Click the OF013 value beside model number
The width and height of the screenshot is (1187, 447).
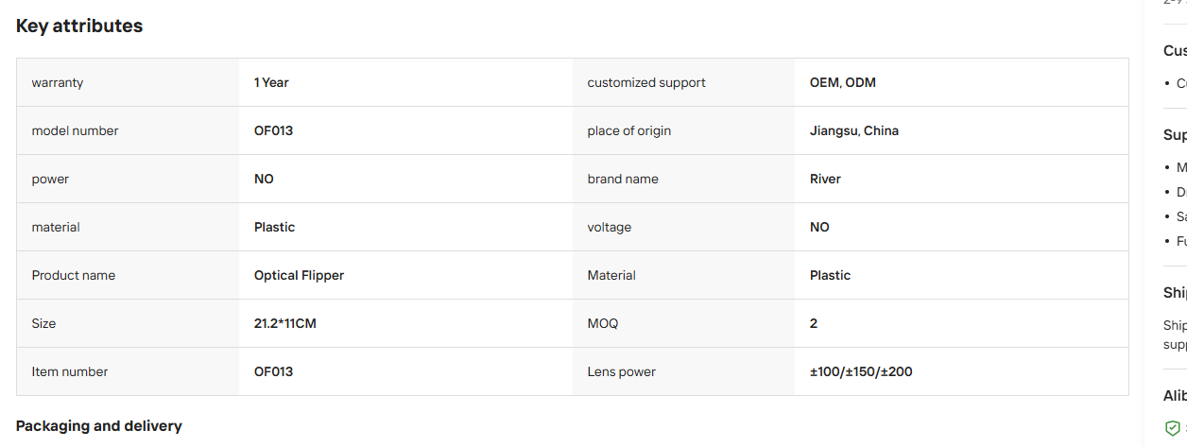pos(273,130)
